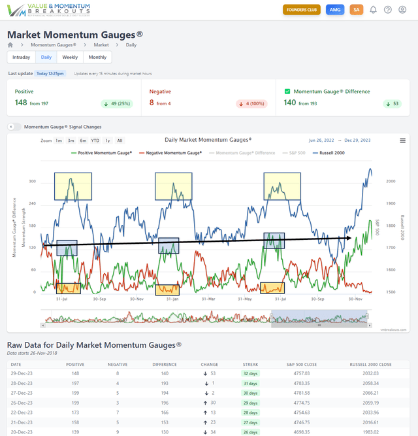Image resolution: width=418 pixels, height=436 pixels.
Task: Click the navigator left scroll arrow
Action: pyautogui.click(x=42, y=325)
